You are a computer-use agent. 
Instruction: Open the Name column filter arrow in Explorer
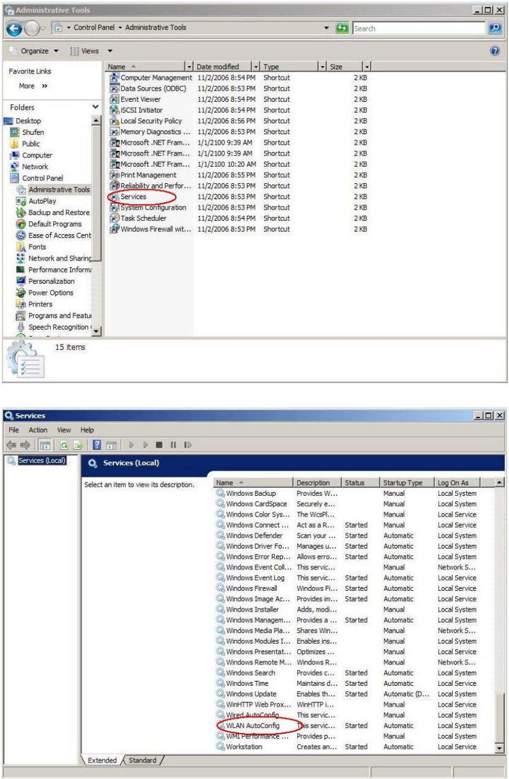(x=189, y=66)
